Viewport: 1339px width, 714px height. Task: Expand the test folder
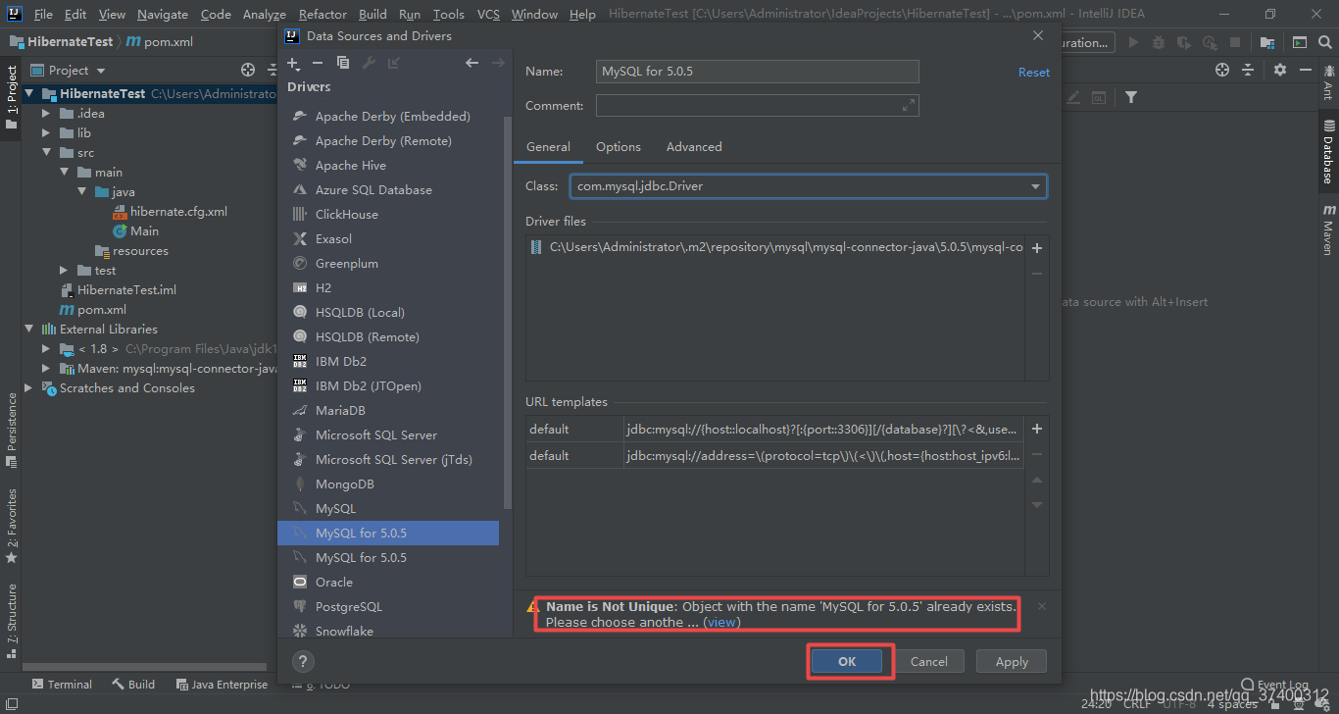tap(64, 270)
